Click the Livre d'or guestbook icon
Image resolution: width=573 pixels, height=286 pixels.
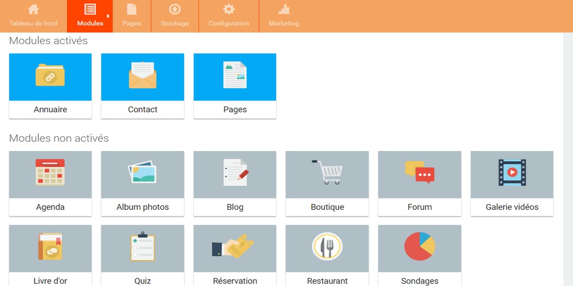tap(50, 247)
